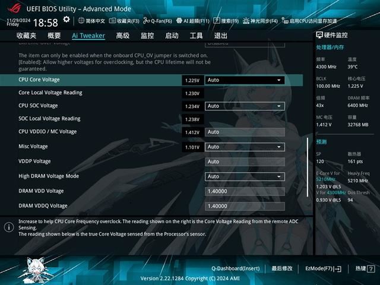Click the 1.225V core voltage reading

pos(192,81)
